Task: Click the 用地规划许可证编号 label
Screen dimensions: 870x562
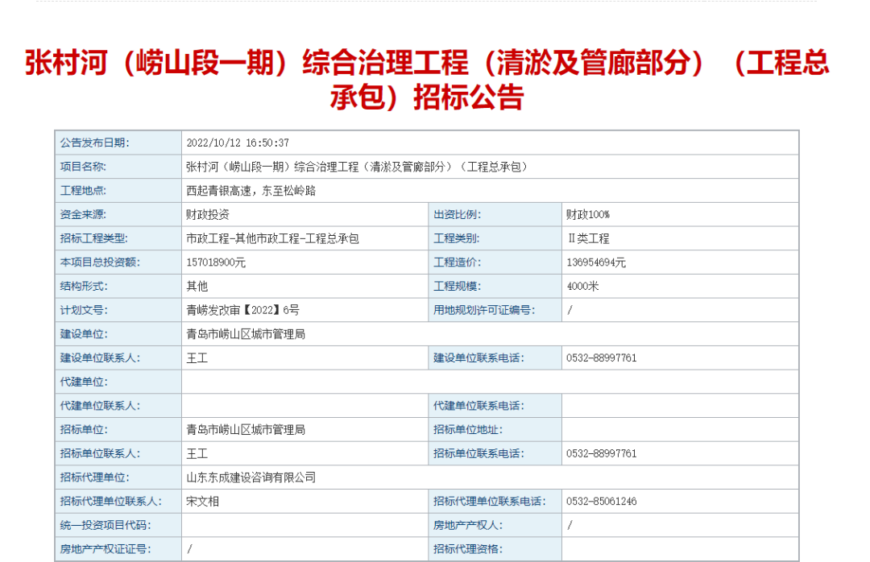Action: point(484,310)
